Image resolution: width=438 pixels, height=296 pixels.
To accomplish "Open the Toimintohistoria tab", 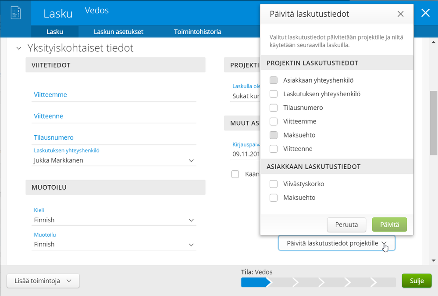I will pos(197,32).
